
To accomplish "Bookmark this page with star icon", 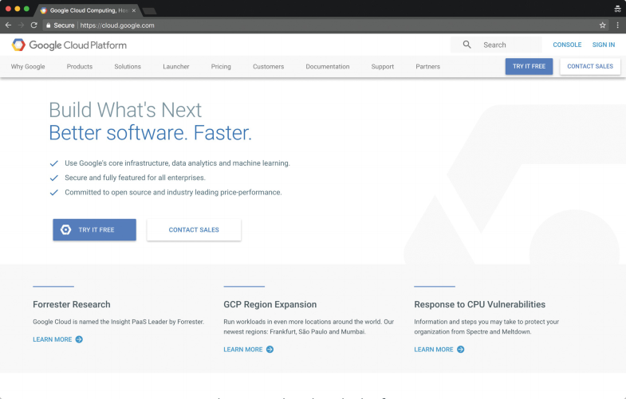I will pyautogui.click(x=603, y=25).
